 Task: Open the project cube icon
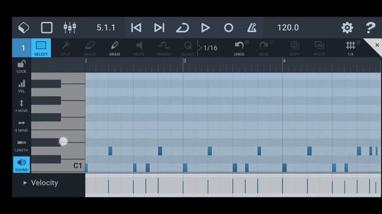pyautogui.click(x=24, y=27)
